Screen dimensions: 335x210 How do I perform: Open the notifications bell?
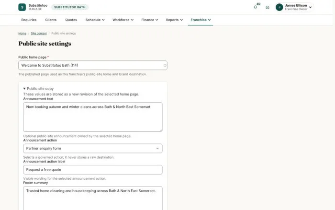pos(255,7)
